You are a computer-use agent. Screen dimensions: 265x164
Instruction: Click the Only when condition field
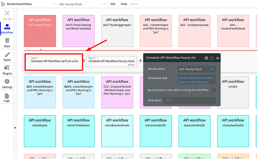coord(189,100)
